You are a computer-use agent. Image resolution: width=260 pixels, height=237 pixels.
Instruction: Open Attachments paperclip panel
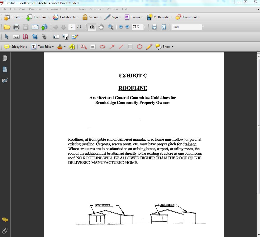click(5, 231)
